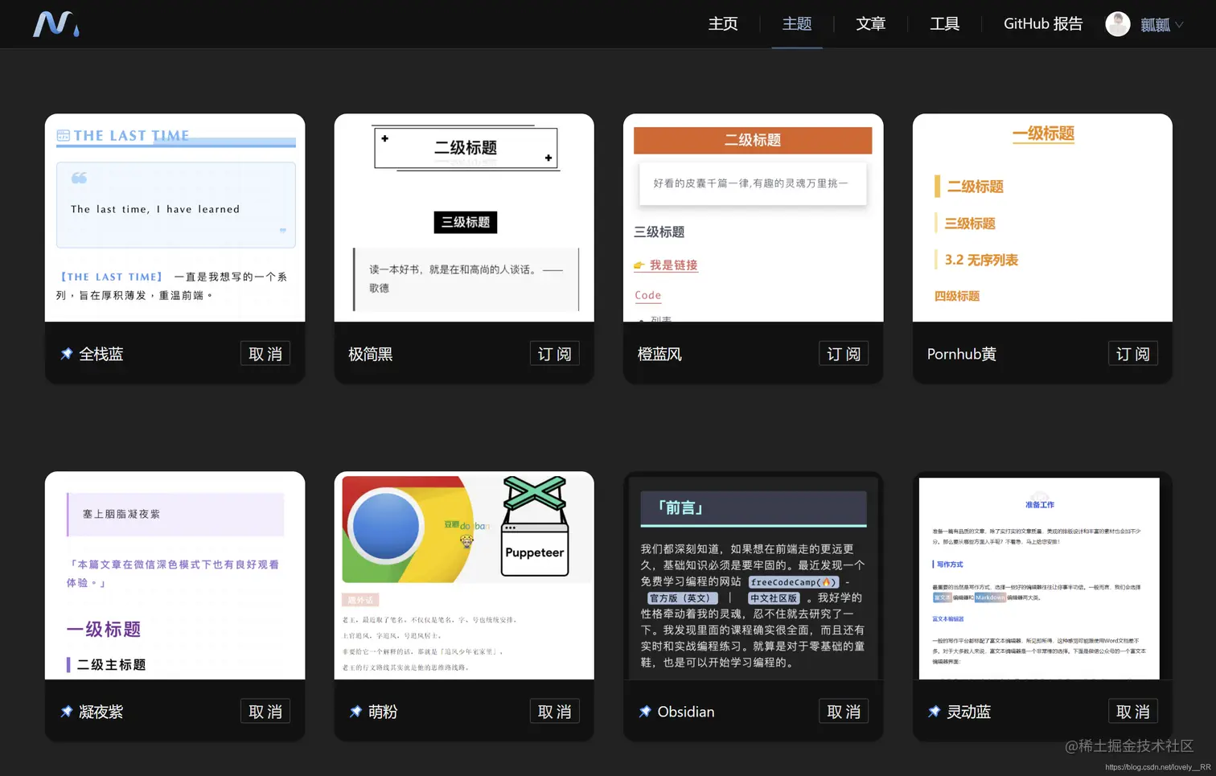Click the 凝夜紫 theme preview thumbnail
This screenshot has width=1216, height=776.
(x=175, y=575)
